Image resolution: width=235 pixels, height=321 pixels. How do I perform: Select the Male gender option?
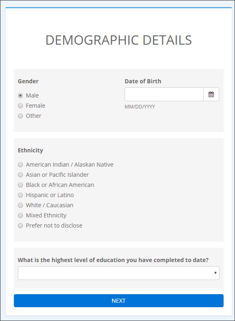[x=20, y=95]
